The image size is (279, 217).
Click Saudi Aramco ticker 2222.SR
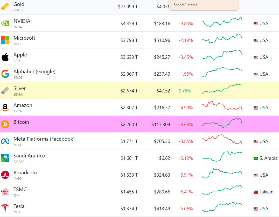[x=19, y=162]
